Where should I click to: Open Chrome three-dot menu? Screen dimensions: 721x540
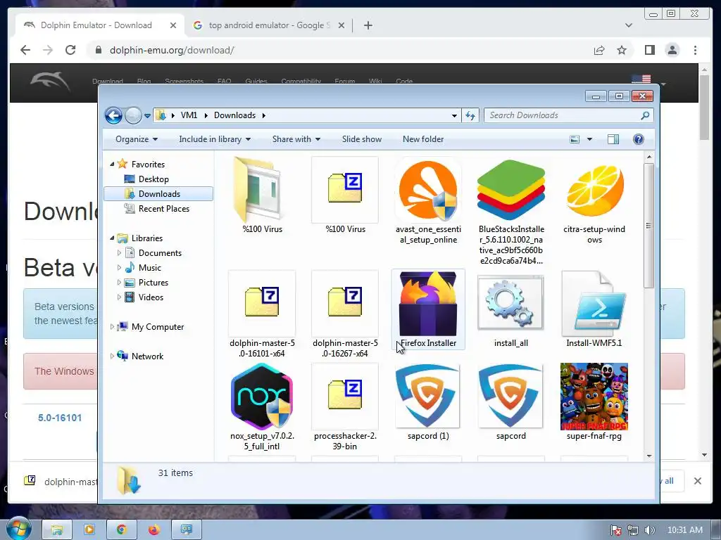pos(695,50)
